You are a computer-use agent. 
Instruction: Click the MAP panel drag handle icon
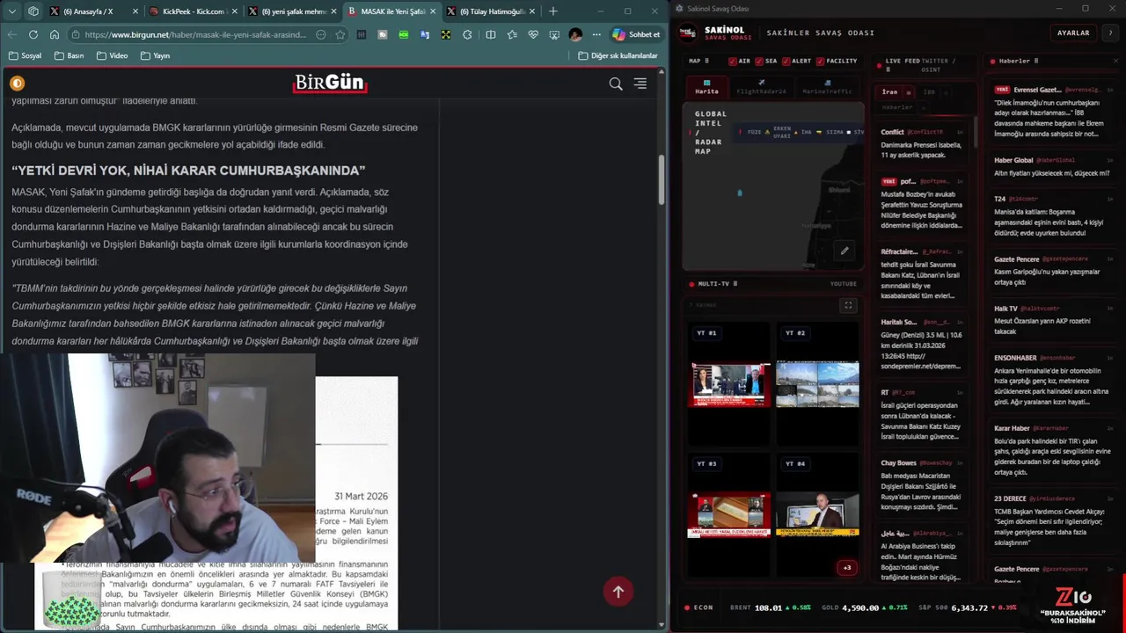[707, 62]
